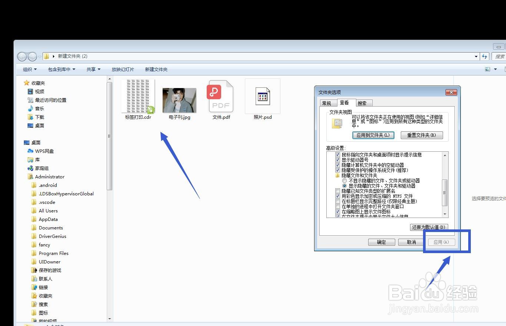Click the 应用到文件夹(L) button
Screen dimensions: 506x326
[373, 135]
